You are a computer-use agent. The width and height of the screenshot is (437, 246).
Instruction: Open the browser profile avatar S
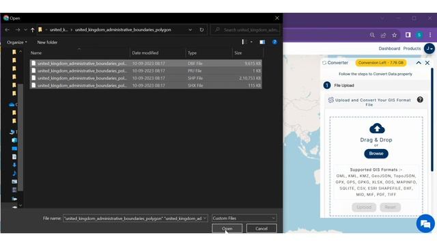(x=419, y=35)
